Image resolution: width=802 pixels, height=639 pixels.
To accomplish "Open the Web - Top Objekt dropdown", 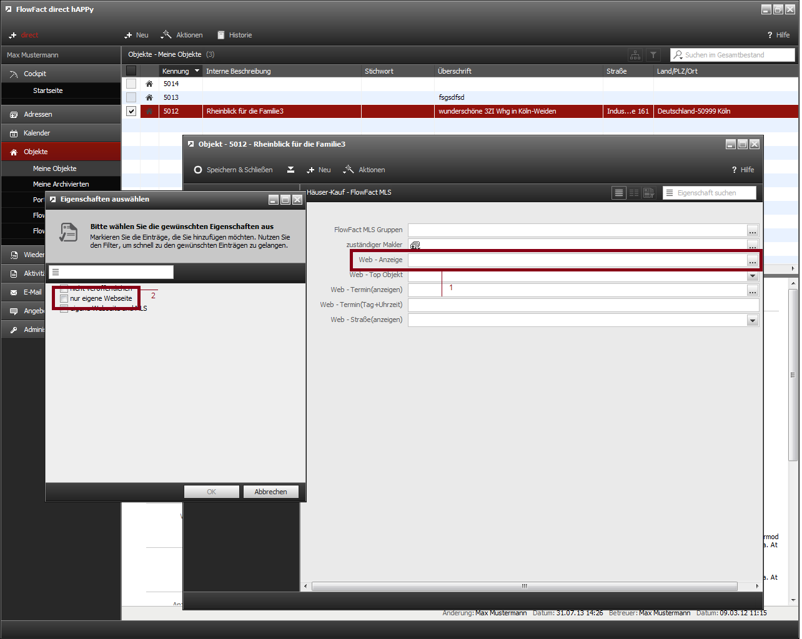I will coord(753,276).
